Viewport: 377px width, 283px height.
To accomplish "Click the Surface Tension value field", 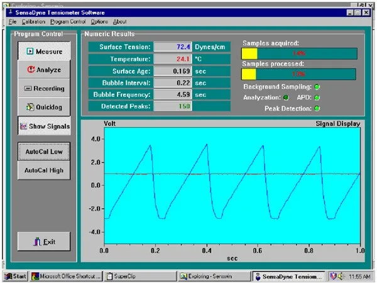I will (x=166, y=47).
